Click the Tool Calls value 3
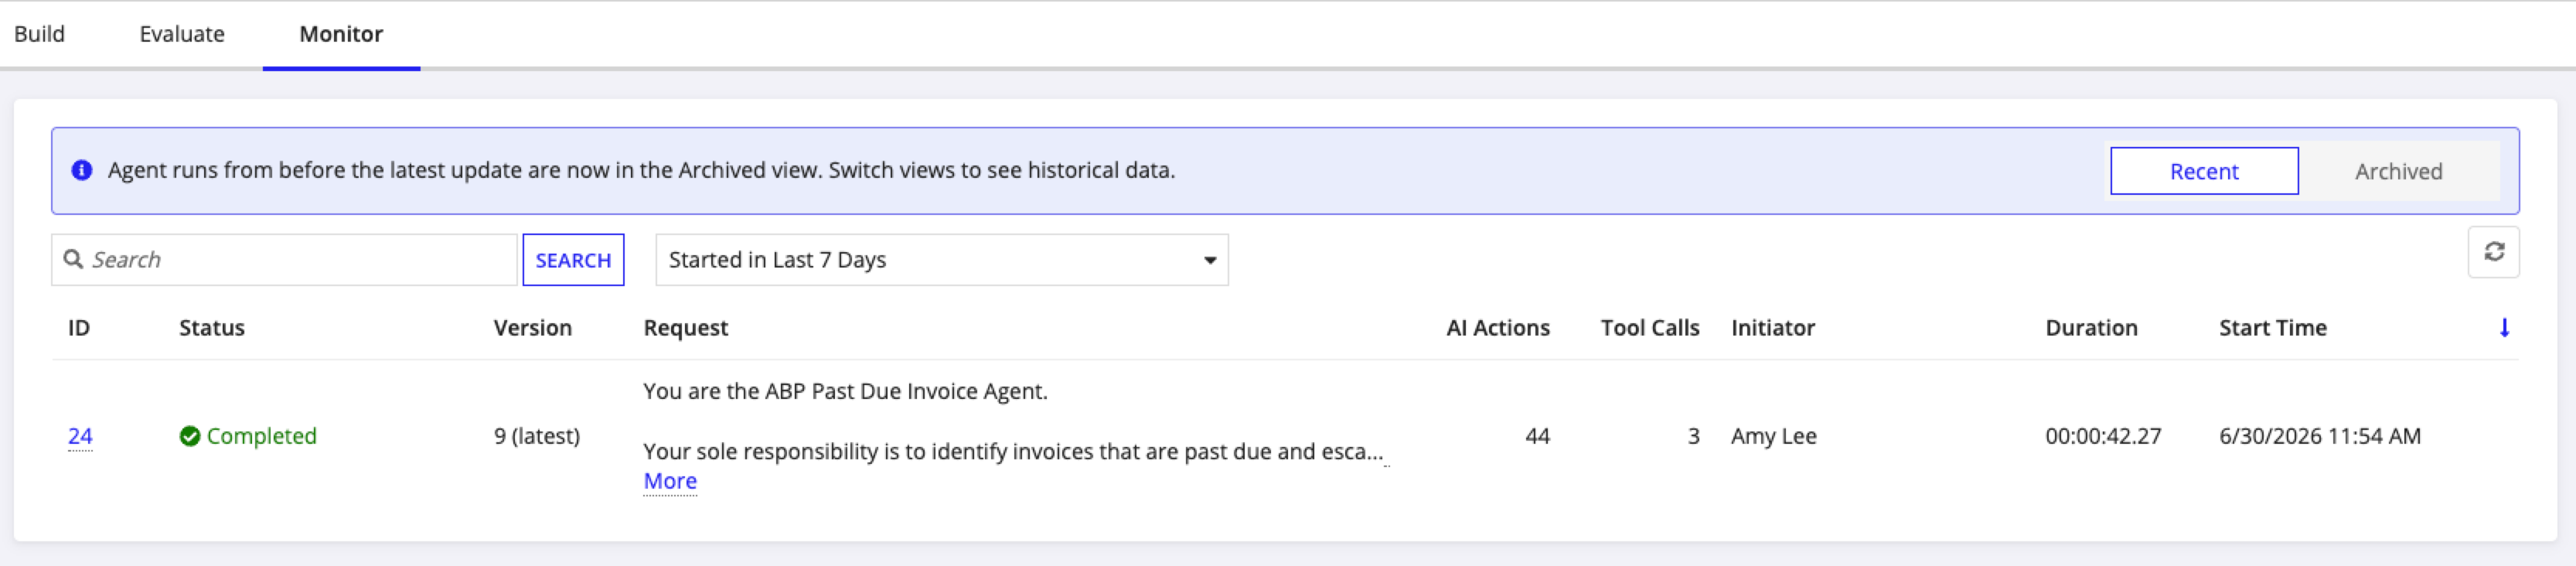The height and width of the screenshot is (566, 2576). click(x=1694, y=436)
